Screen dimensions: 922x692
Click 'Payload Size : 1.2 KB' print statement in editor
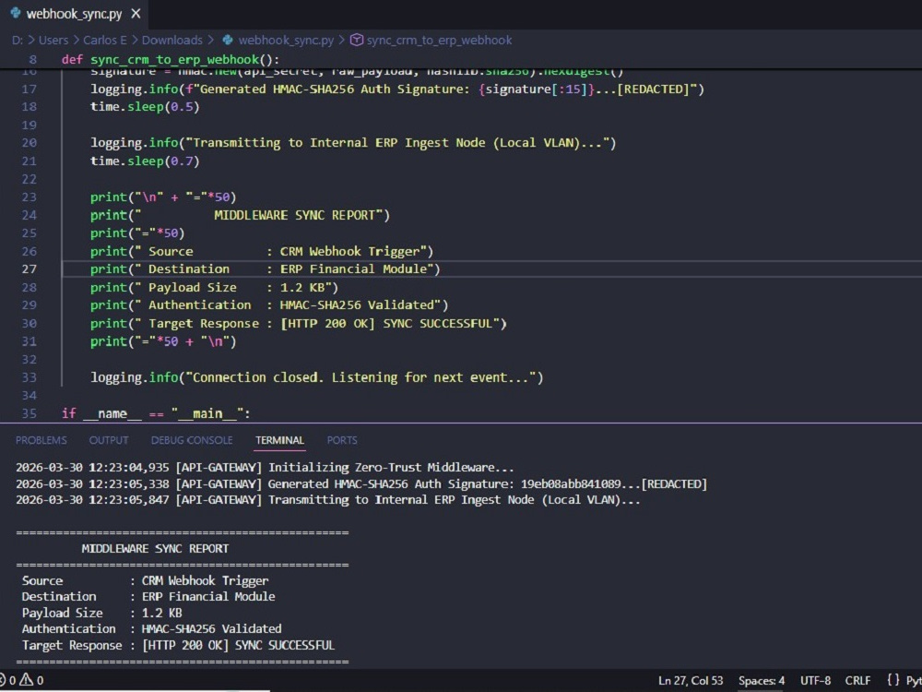[215, 287]
